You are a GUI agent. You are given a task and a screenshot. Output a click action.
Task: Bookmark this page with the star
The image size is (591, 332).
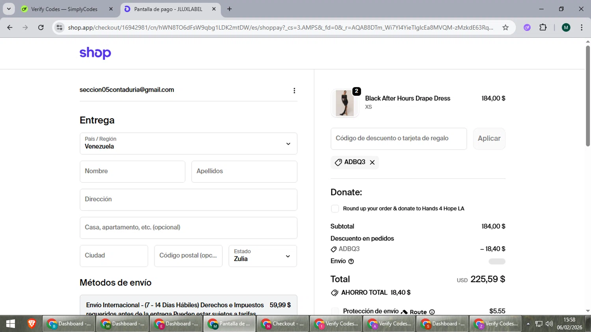pos(506,28)
